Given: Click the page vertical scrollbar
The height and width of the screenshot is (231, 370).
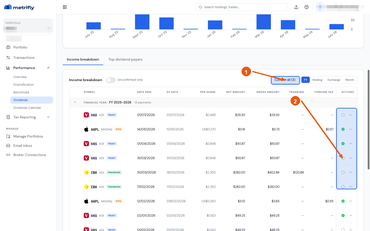Looking at the screenshot, I should pyautogui.click(x=369, y=119).
